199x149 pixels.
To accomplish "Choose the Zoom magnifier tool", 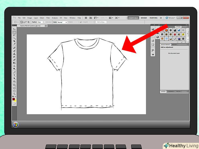I will (14, 93).
